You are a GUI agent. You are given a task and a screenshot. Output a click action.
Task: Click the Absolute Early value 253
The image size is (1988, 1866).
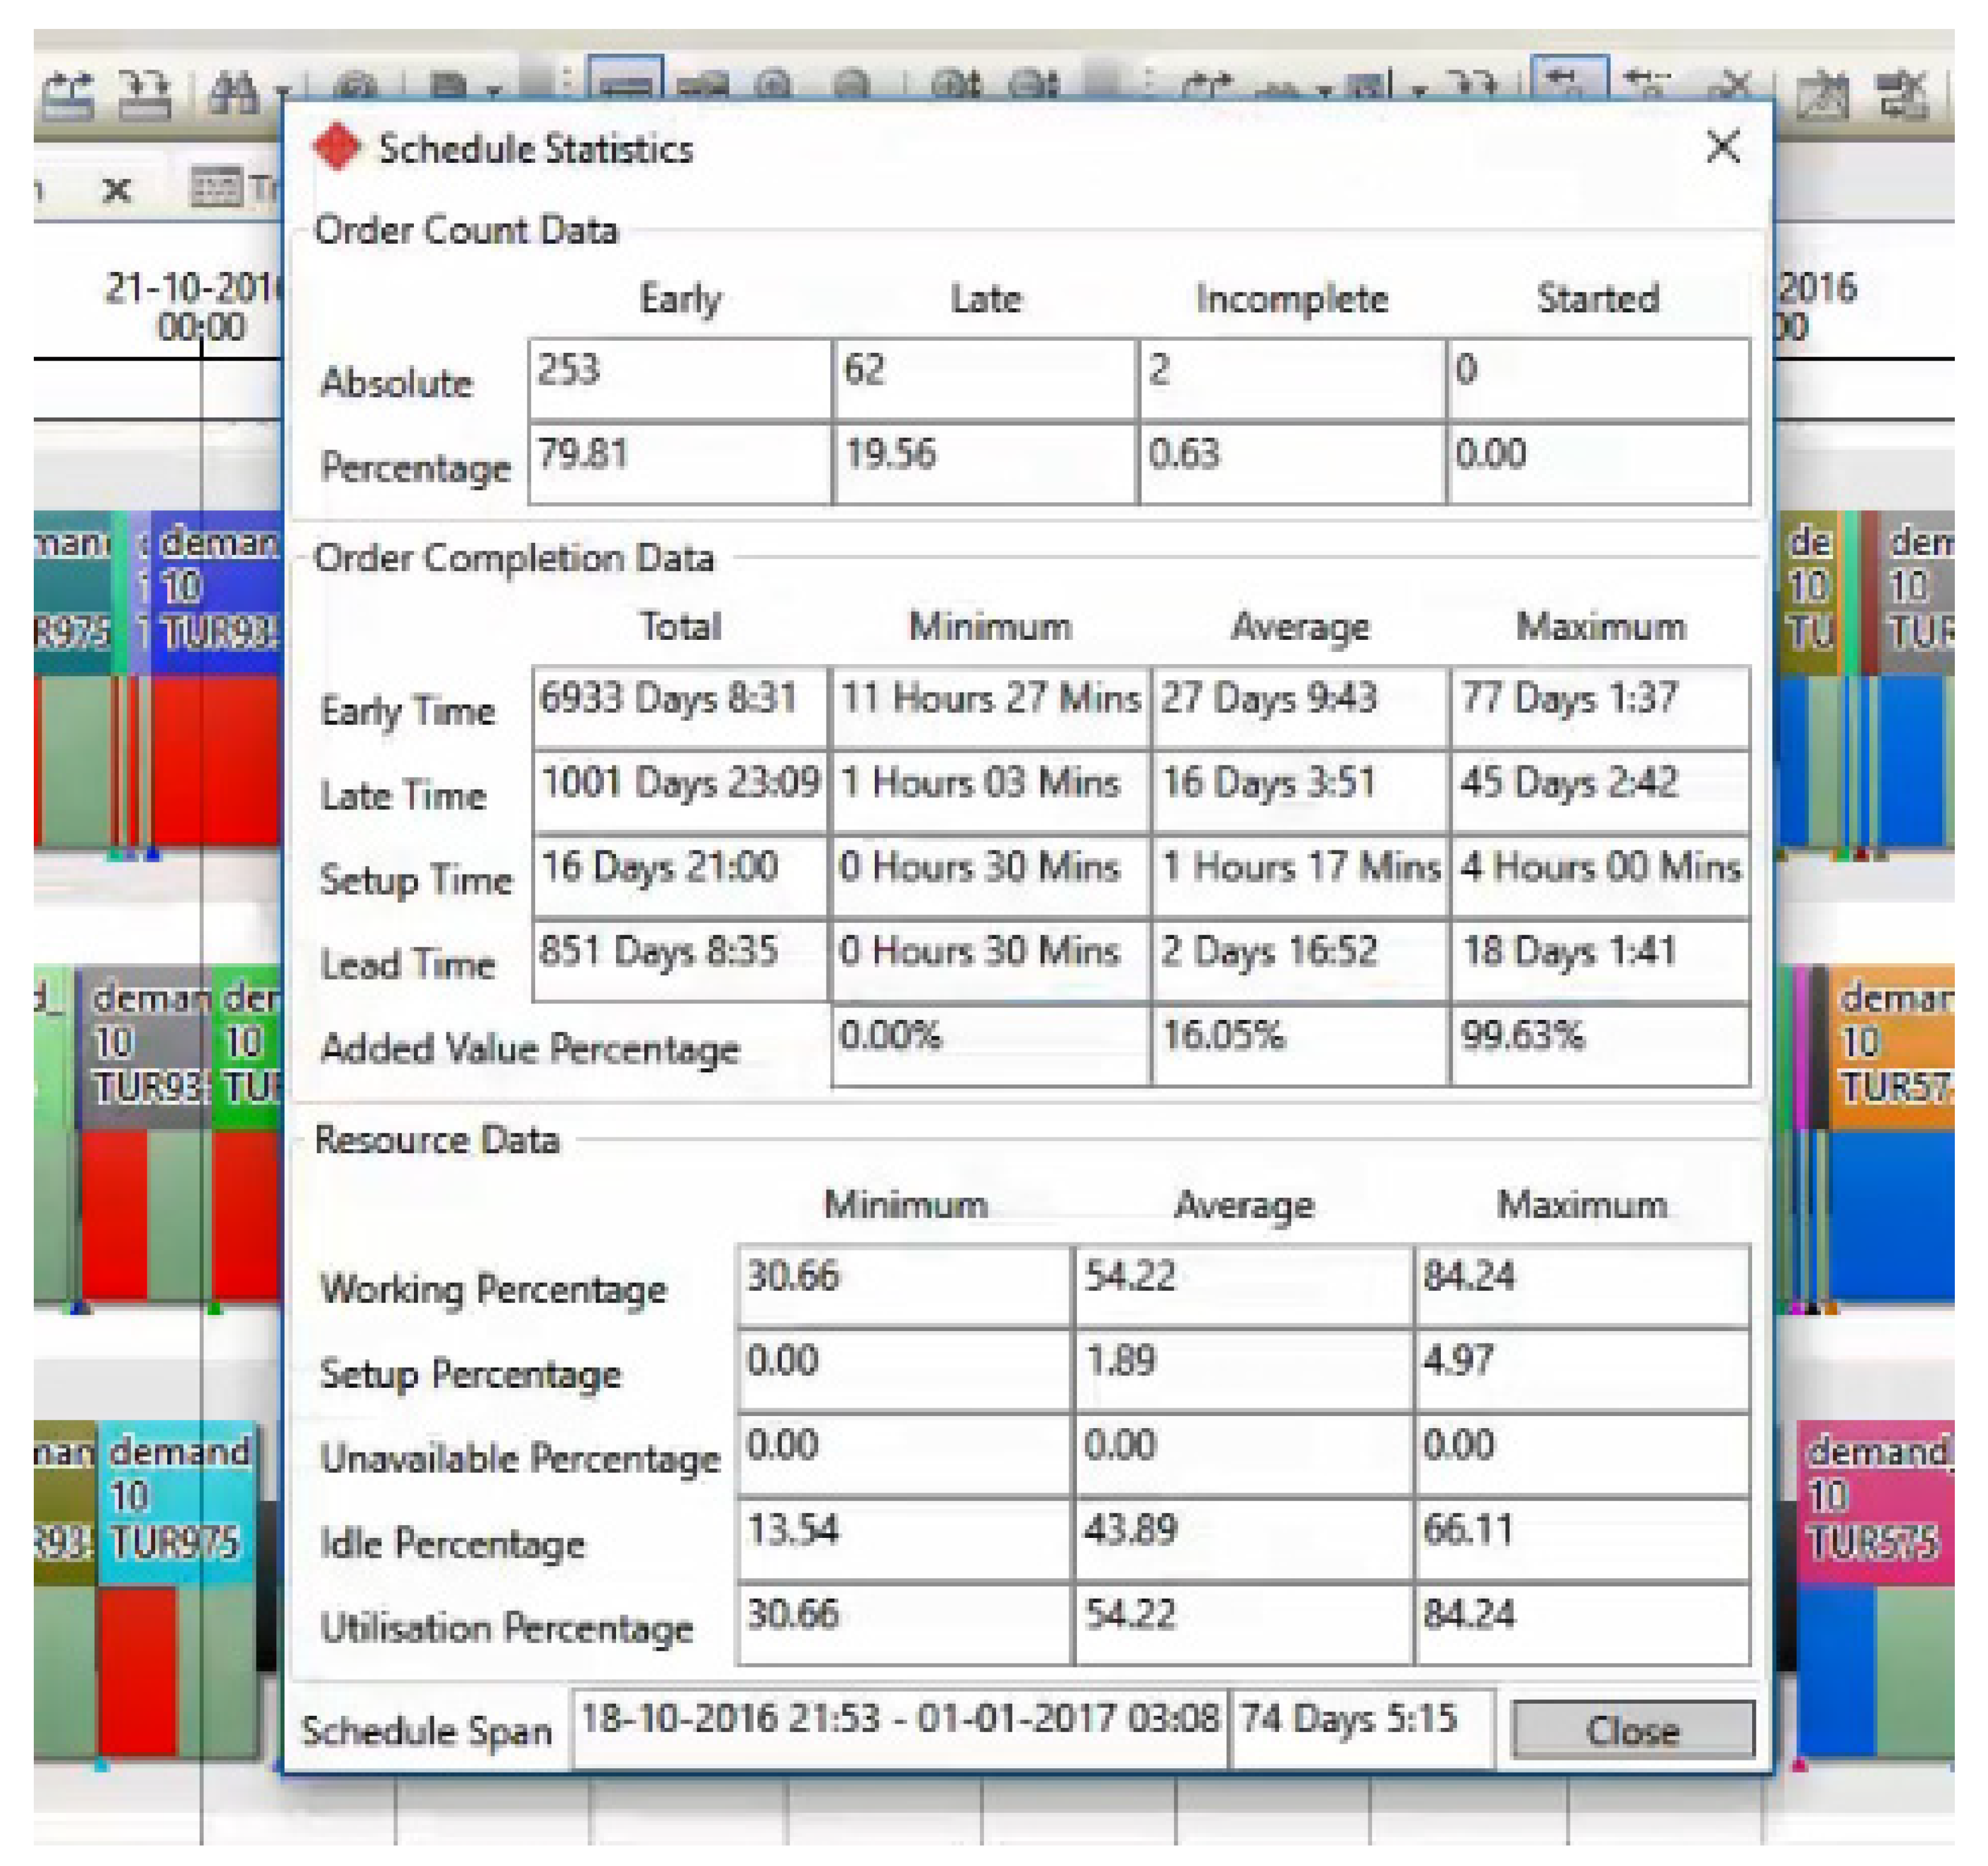coord(679,379)
